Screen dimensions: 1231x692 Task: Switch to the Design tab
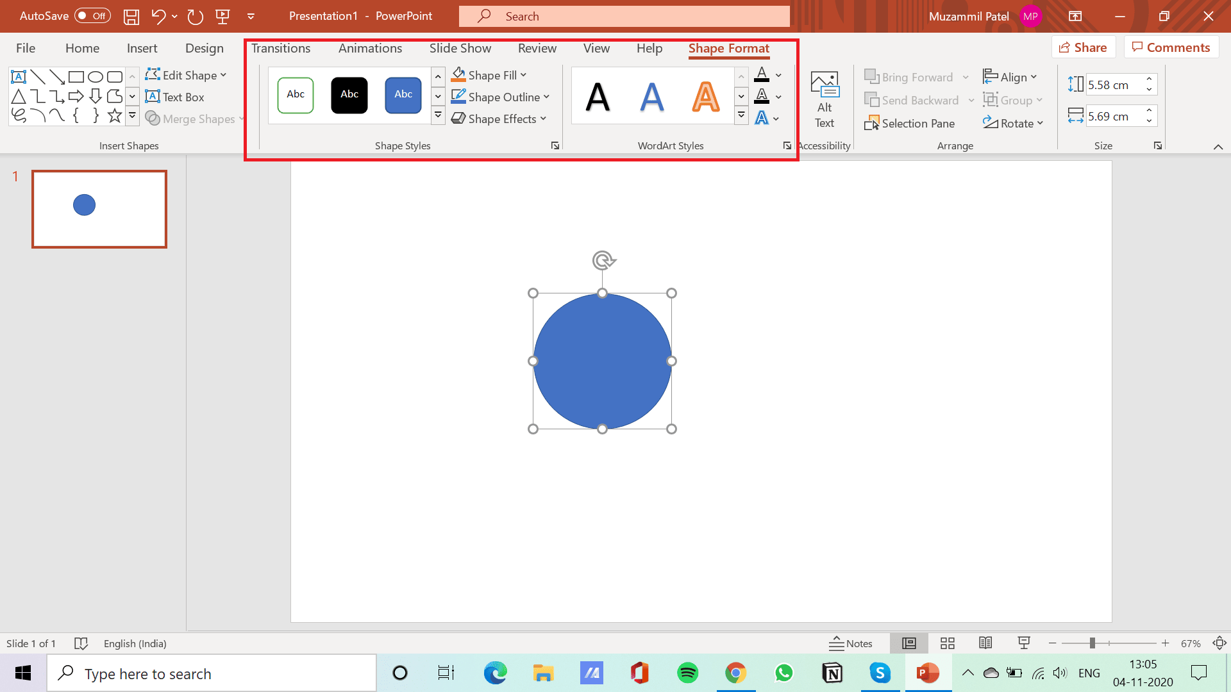[x=204, y=48]
